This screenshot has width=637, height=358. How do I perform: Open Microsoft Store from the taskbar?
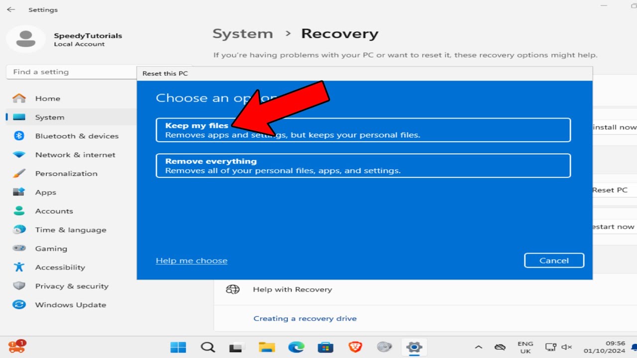click(325, 347)
